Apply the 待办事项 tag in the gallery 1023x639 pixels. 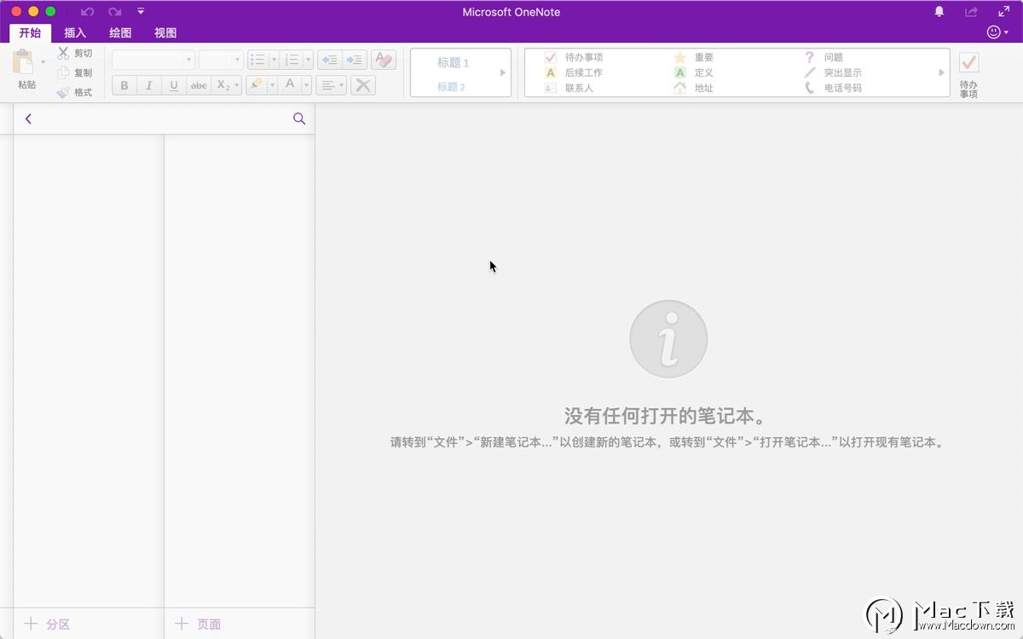tap(574, 57)
